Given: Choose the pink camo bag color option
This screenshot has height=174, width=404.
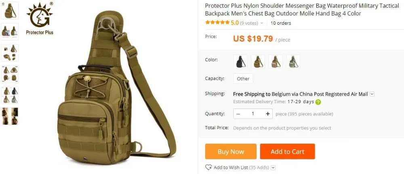Looking at the screenshot, I should (276, 62).
